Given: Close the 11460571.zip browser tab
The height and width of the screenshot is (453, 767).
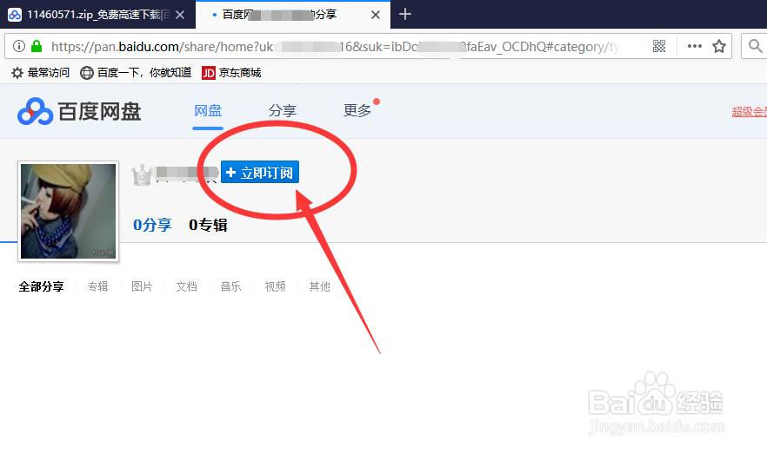Looking at the screenshot, I should (x=180, y=15).
